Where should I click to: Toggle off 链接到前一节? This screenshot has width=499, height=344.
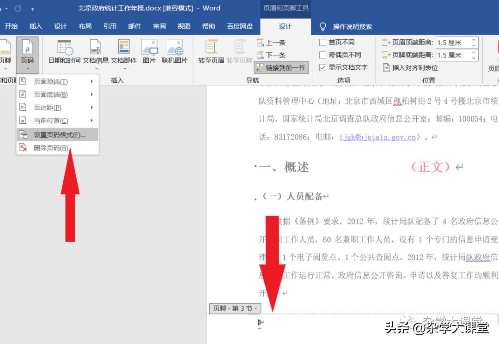click(281, 67)
